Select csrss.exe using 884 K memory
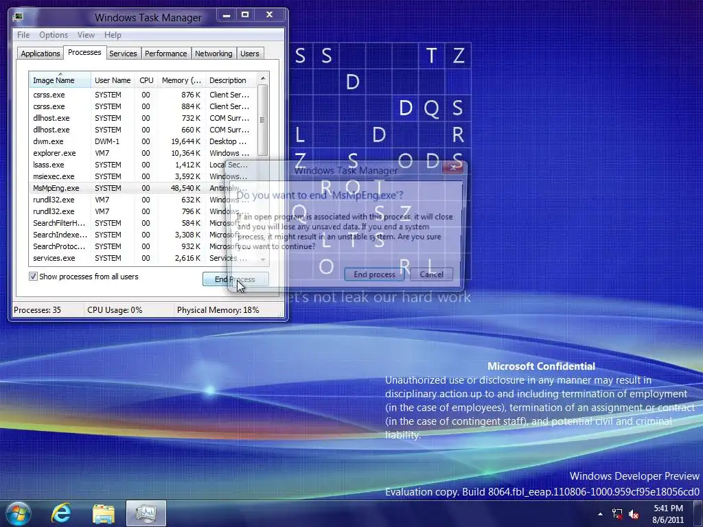Viewport: 703px width, 527px height. pos(143,106)
